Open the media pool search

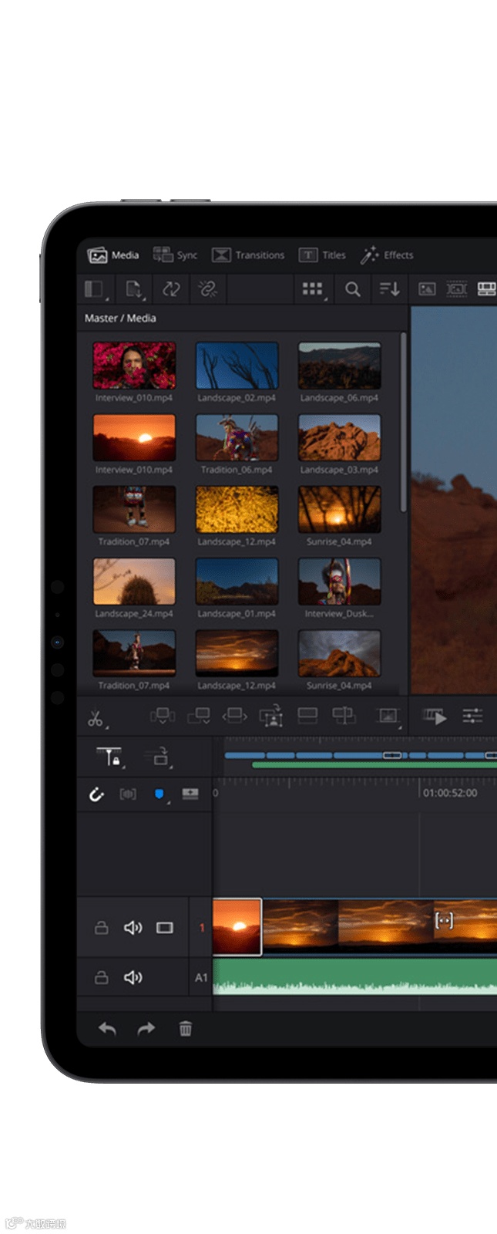coord(352,289)
